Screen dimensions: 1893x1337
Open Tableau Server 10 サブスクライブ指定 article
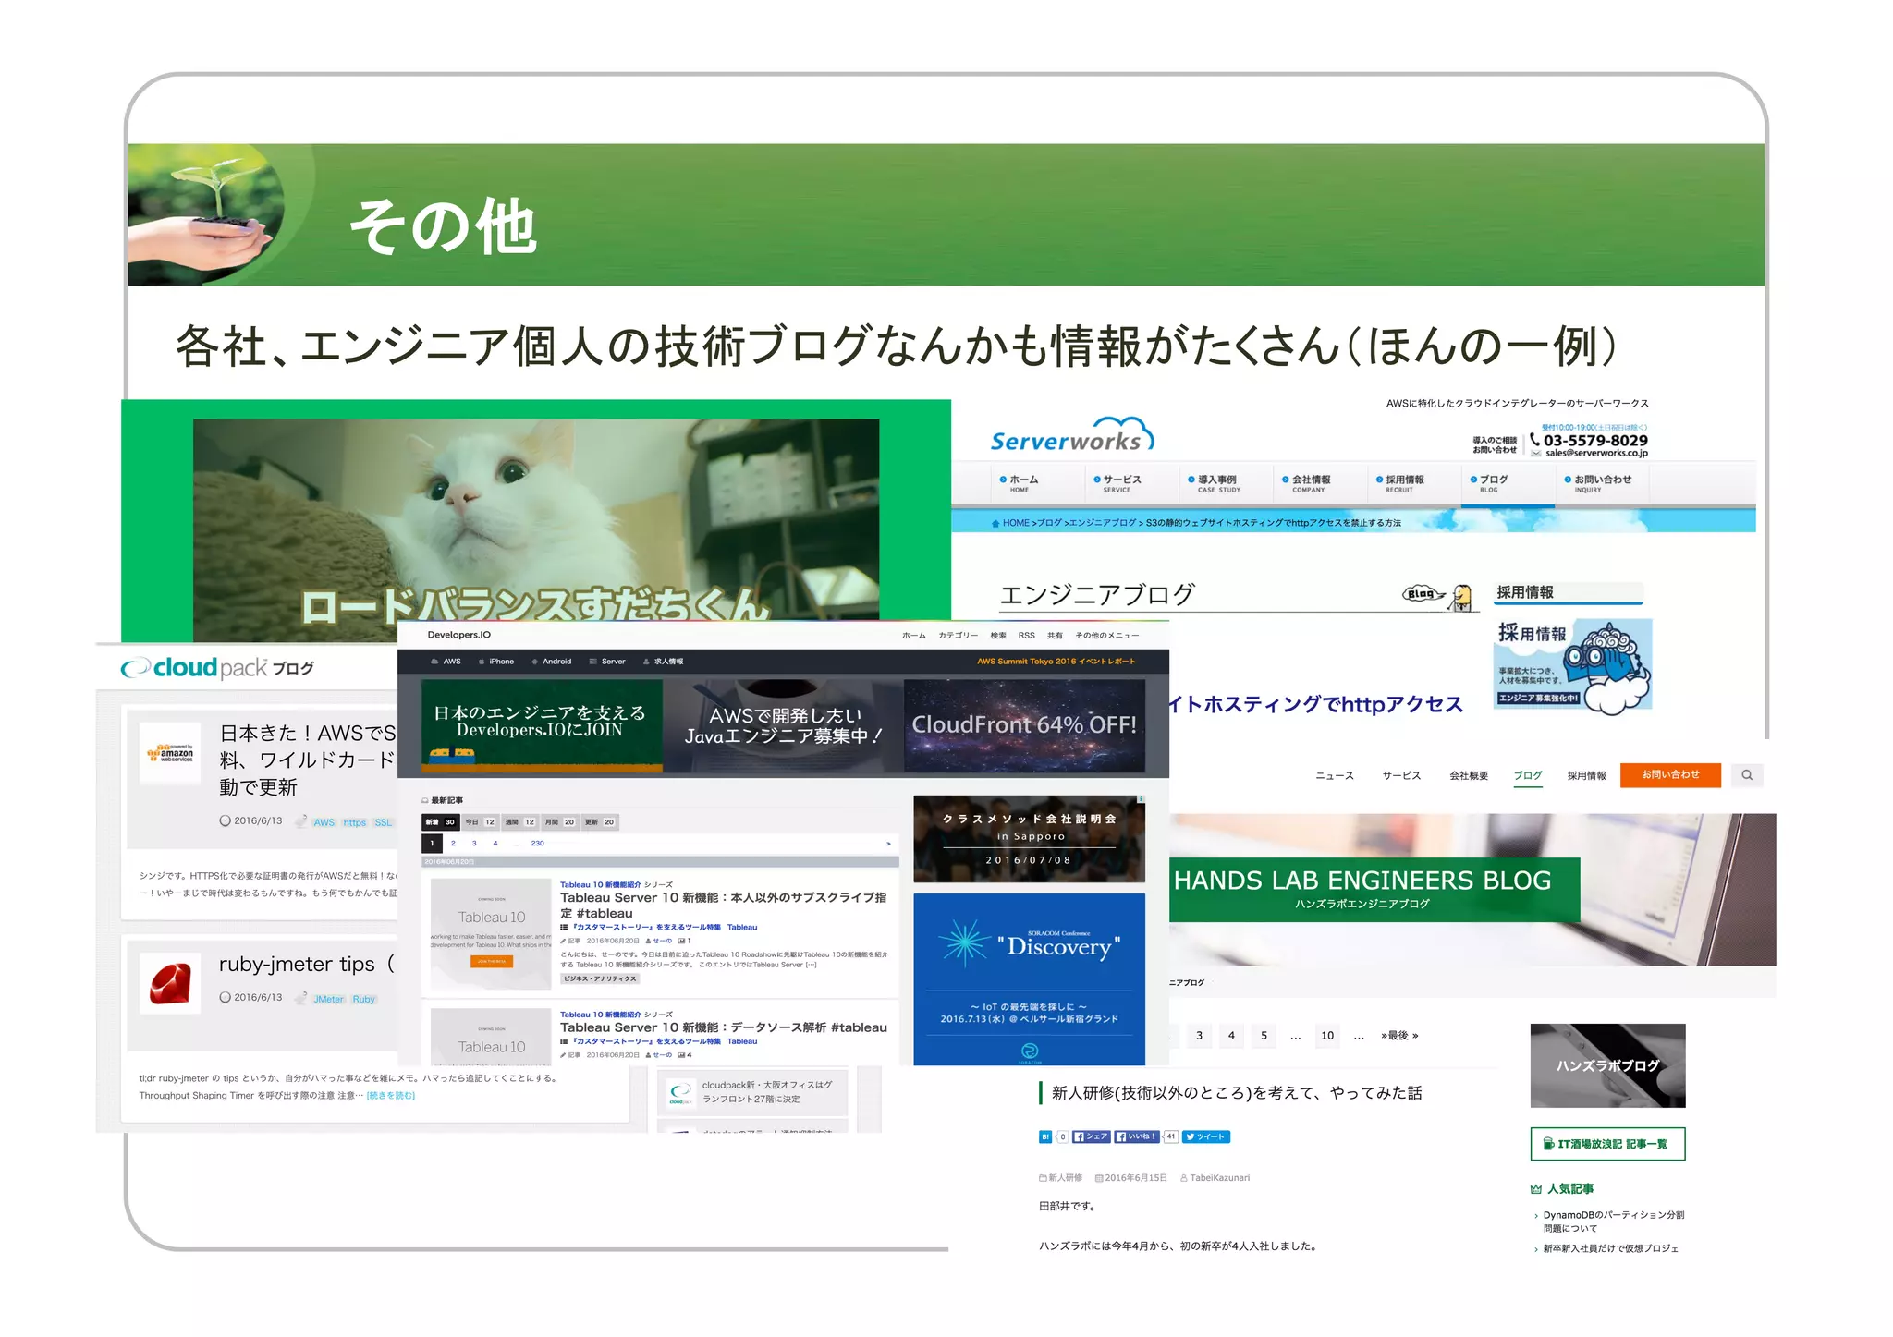[723, 905]
